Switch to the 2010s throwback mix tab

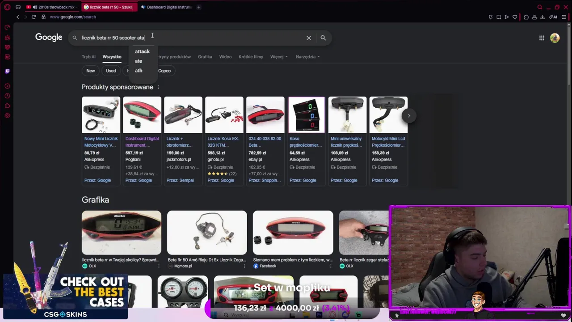coord(53,7)
